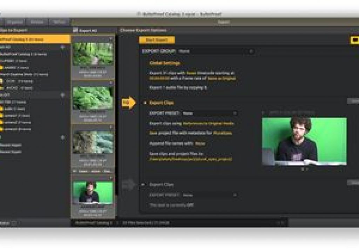The width and height of the screenshot is (359, 252).
Task: Select the Export tab
Action: [223, 22]
